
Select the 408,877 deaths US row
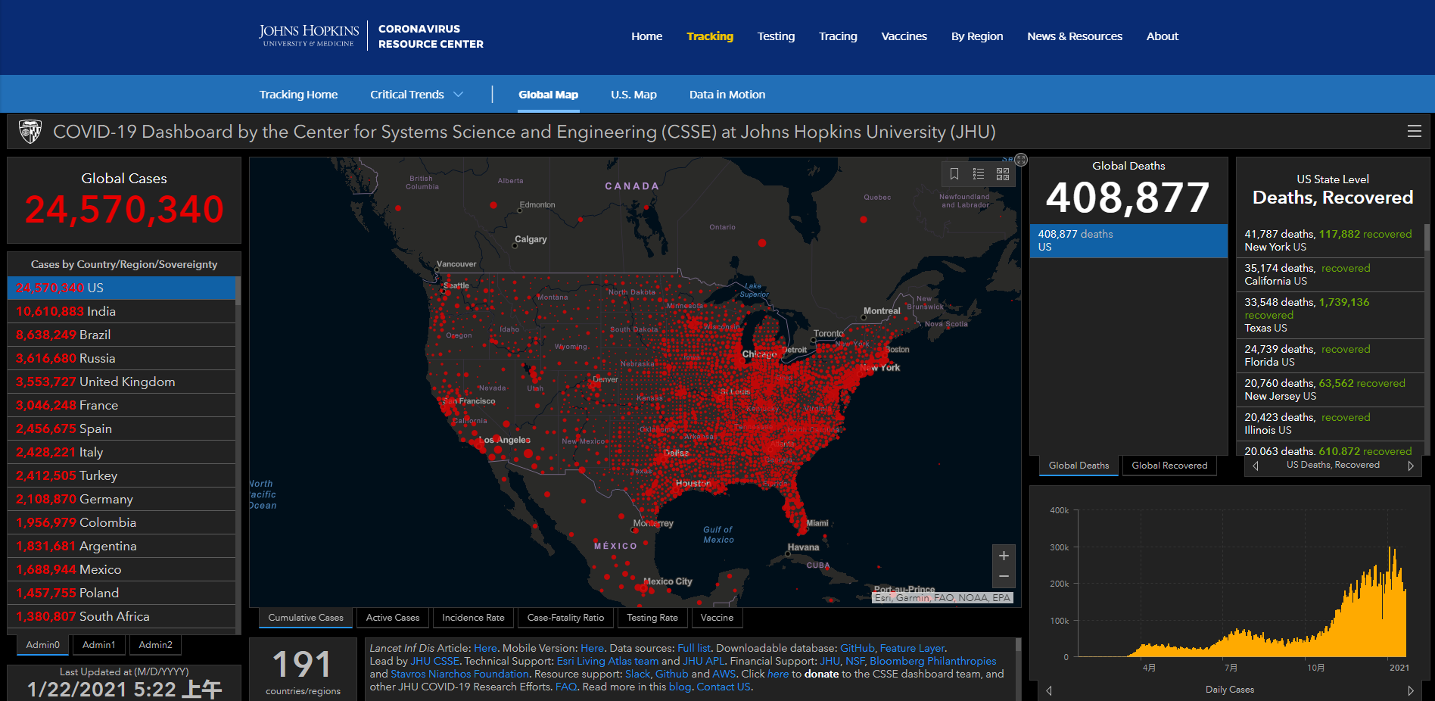pos(1128,241)
